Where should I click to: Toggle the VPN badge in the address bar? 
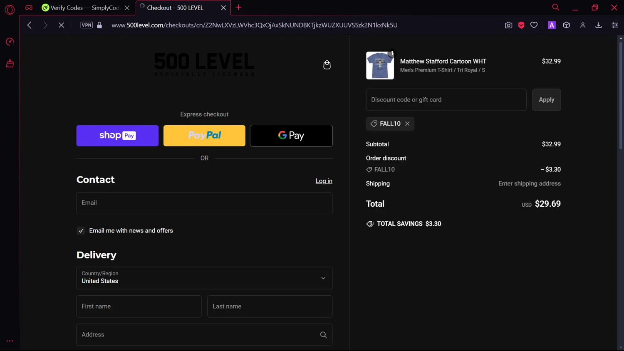pos(87,25)
